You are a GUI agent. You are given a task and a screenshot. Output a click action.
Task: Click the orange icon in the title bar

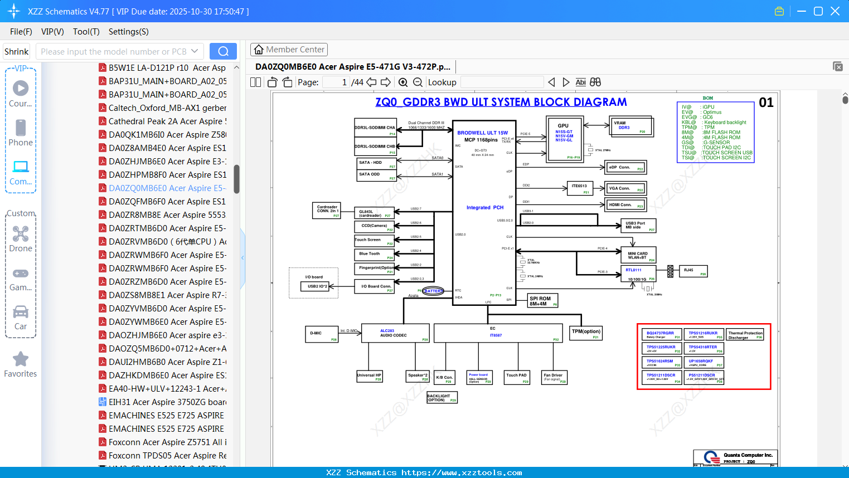click(779, 11)
